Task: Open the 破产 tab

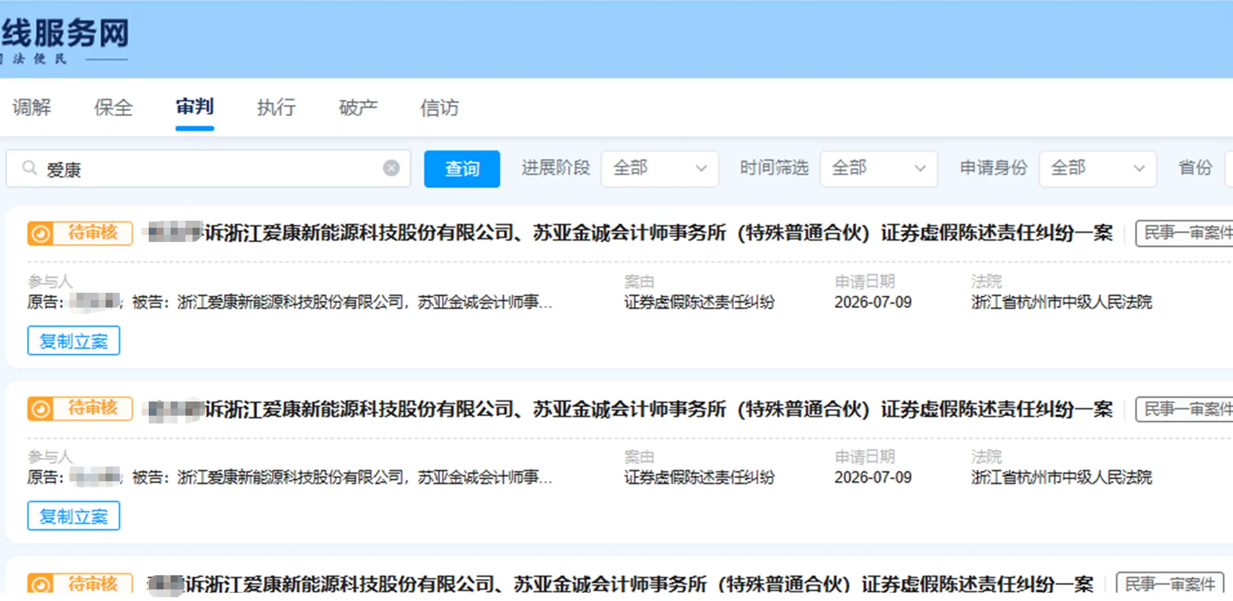Action: pyautogui.click(x=358, y=107)
